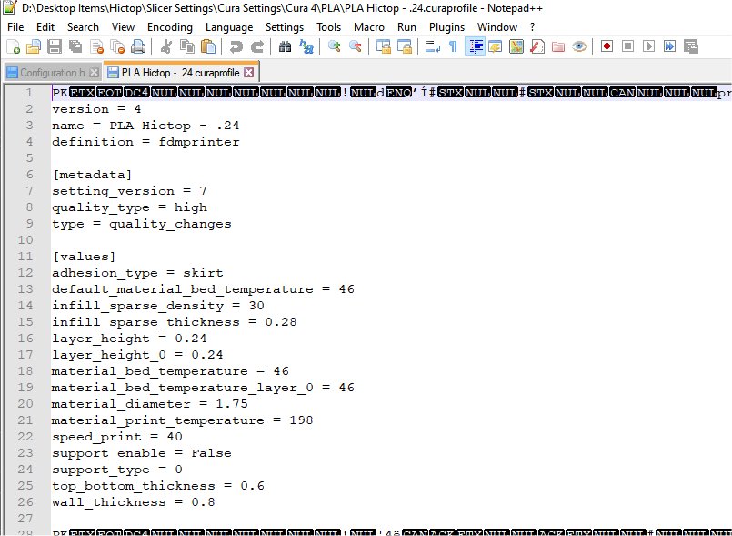Open the Plugins menu
732x536 pixels.
tap(446, 27)
